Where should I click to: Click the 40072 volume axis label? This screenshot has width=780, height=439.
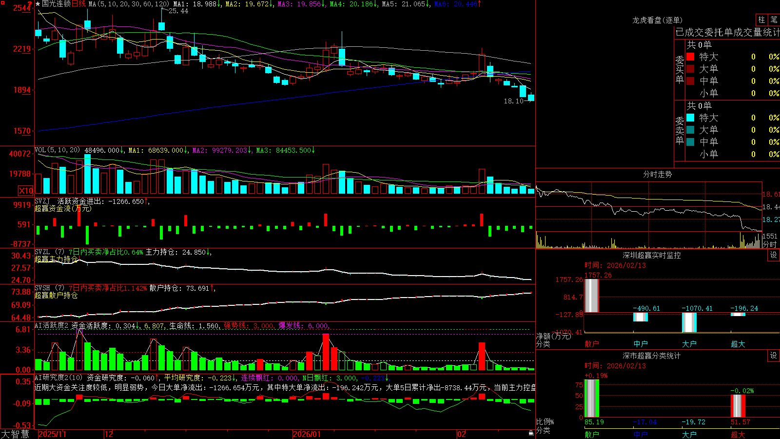pos(20,154)
